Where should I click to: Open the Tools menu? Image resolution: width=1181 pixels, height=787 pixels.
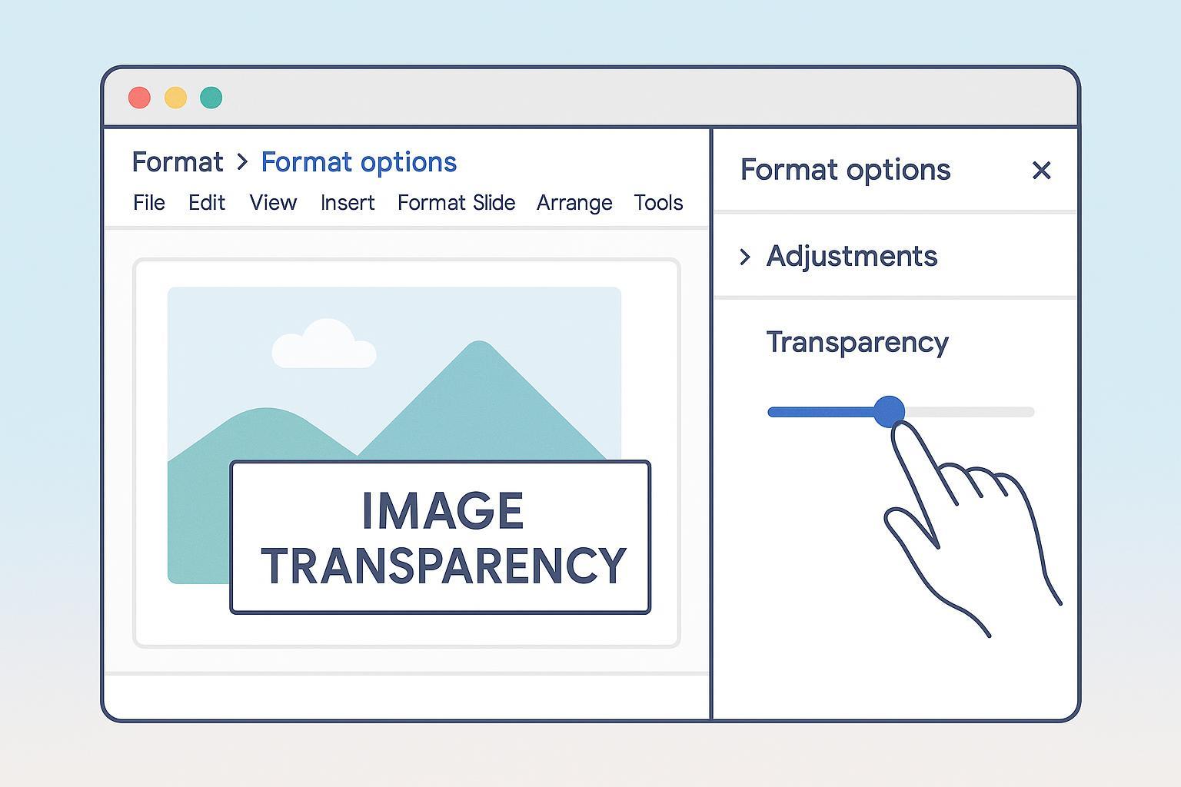pos(658,203)
